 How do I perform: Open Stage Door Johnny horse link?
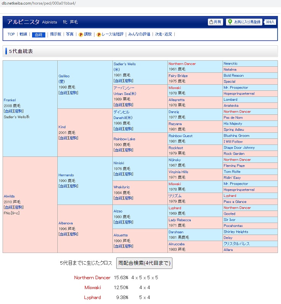pyautogui.click(x=239, y=148)
